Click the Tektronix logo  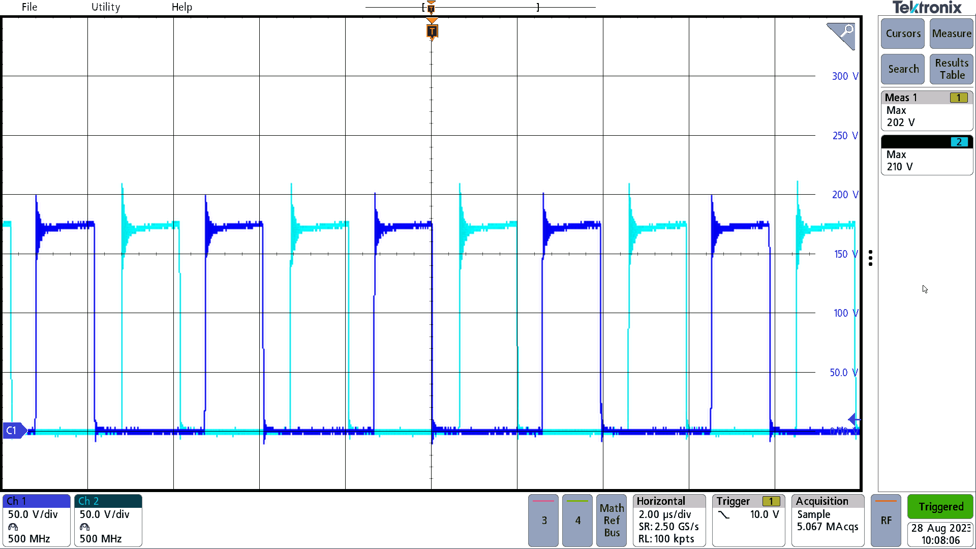pyautogui.click(x=927, y=8)
